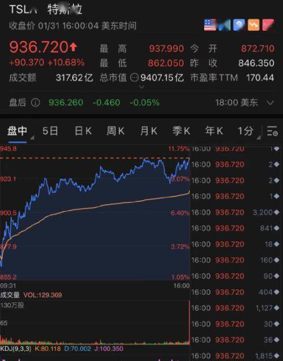The image size is (283, 361).
Task: Tap the info icon next to 盘后
Action: click(x=36, y=102)
